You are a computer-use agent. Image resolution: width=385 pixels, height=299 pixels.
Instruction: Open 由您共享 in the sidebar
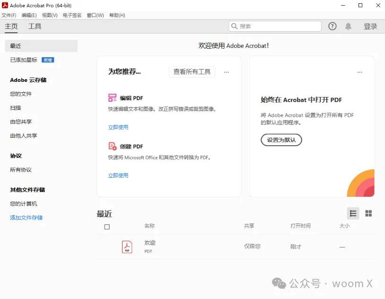point(21,122)
